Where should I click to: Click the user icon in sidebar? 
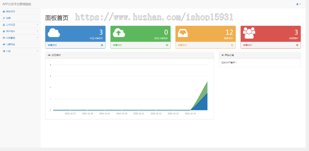tap(4, 31)
